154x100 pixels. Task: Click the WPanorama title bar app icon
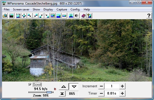point(4,3)
